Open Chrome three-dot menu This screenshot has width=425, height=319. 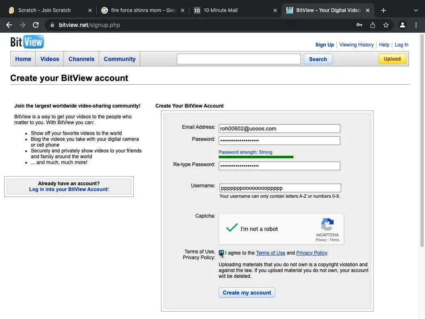[x=416, y=25]
